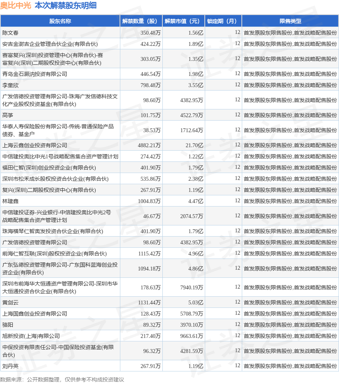Click the 解禁数量(股) column header
Image resolution: width=339 pixels, height=383 pixels.
141,21
